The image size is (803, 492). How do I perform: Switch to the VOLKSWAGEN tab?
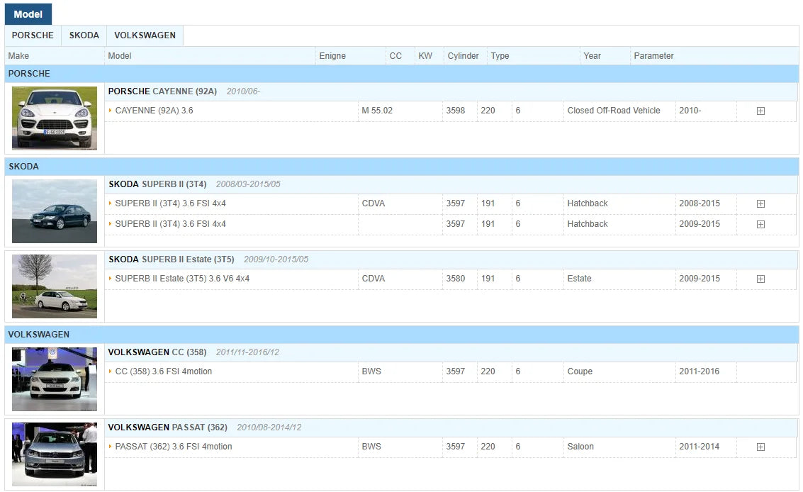145,35
